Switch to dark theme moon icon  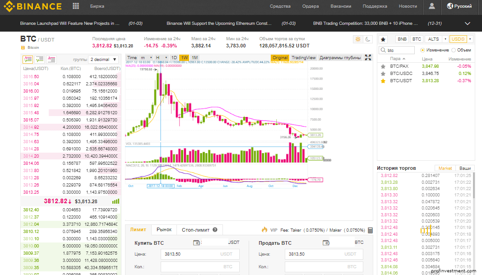pos(368,39)
